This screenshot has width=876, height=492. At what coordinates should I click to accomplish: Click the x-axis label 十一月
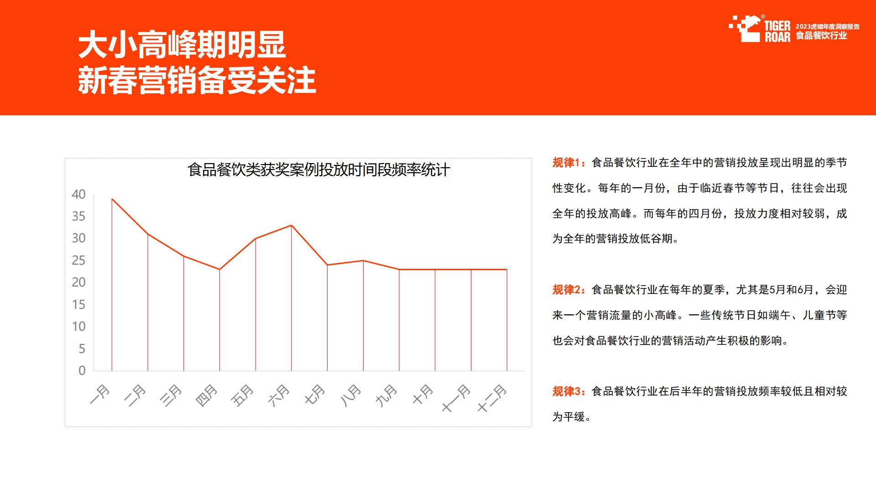click(456, 398)
